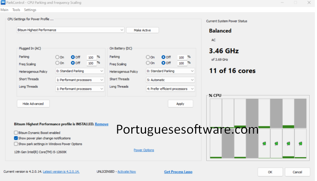Enable Show park settings in Windows Power Options

16,144
